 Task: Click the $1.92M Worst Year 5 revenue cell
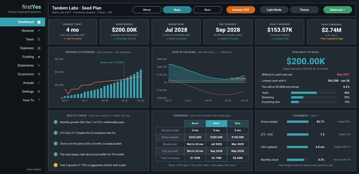(195, 158)
